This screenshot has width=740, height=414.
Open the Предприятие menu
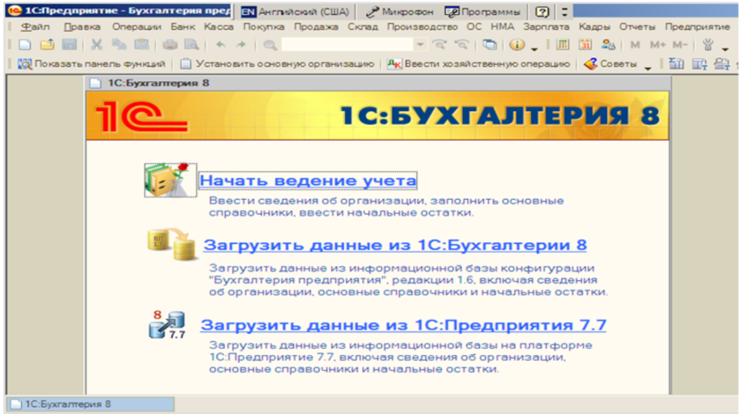point(697,27)
